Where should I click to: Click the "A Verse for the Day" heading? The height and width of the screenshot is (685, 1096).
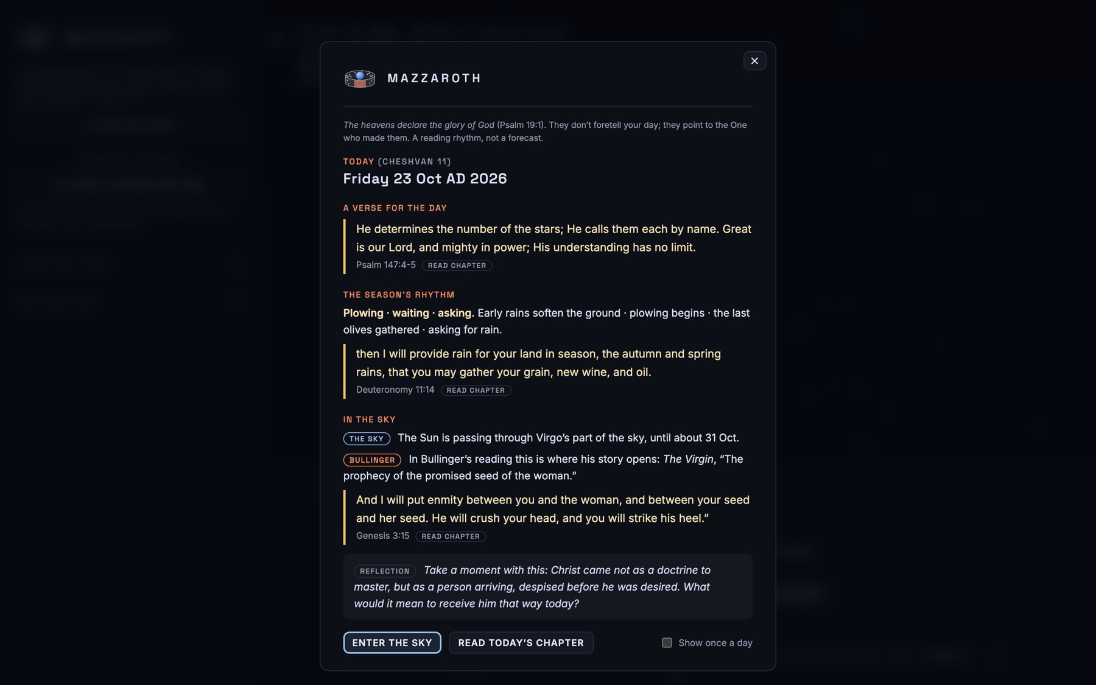[x=395, y=208]
